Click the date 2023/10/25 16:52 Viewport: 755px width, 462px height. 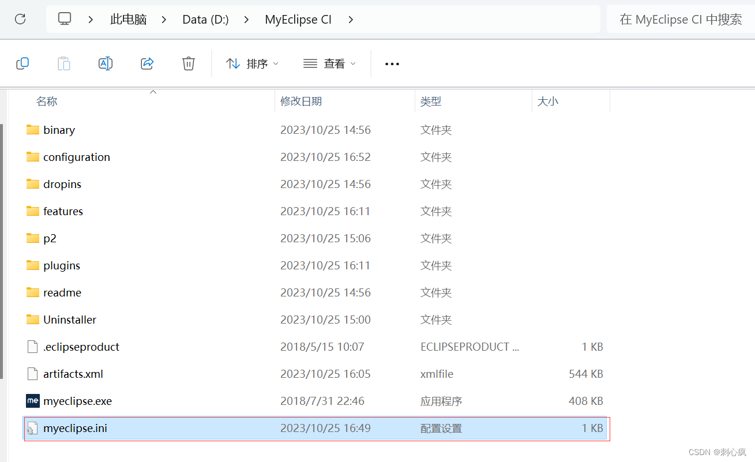pyautogui.click(x=325, y=157)
